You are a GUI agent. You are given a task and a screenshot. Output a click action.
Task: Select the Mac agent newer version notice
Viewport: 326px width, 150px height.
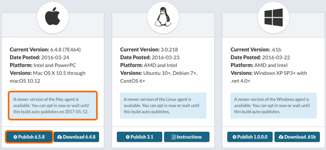tap(53, 105)
